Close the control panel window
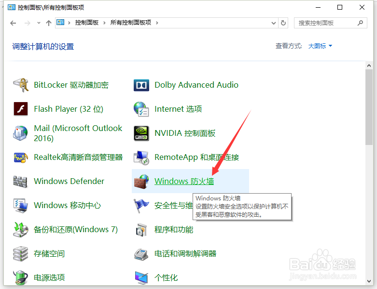This screenshot has width=377, height=289. click(362, 7)
